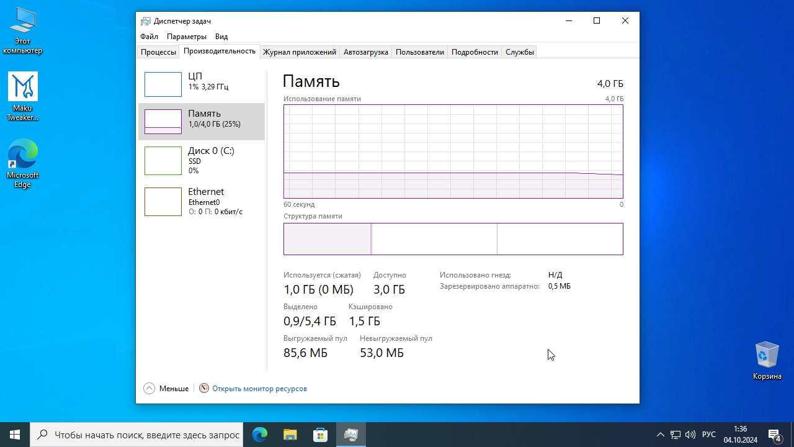The height and width of the screenshot is (447, 794).
Task: Click the CPU mini graph thumbnail
Action: point(163,84)
